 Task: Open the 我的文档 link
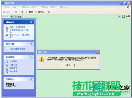(13, 68)
